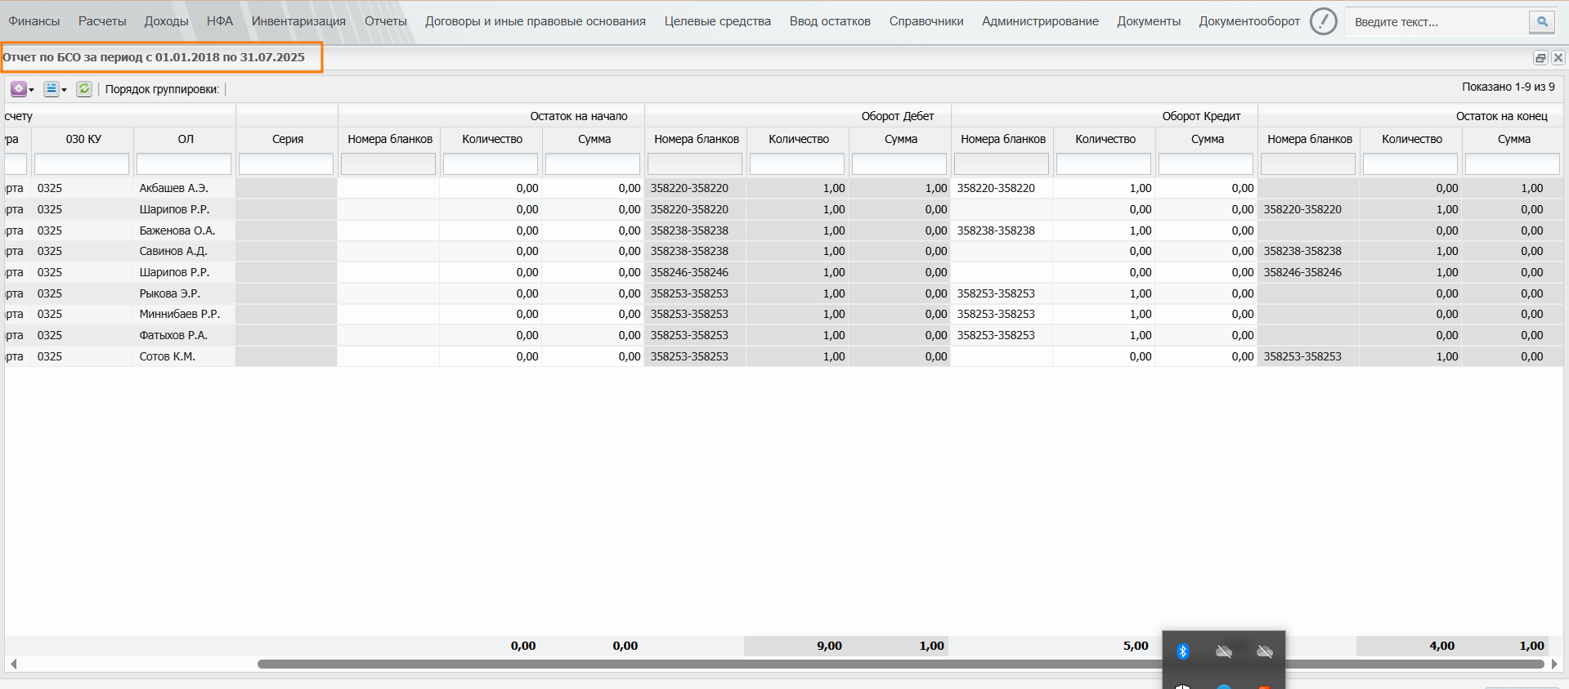Open the Целевые средства menu
The width and height of the screenshot is (1569, 689).
click(x=718, y=21)
